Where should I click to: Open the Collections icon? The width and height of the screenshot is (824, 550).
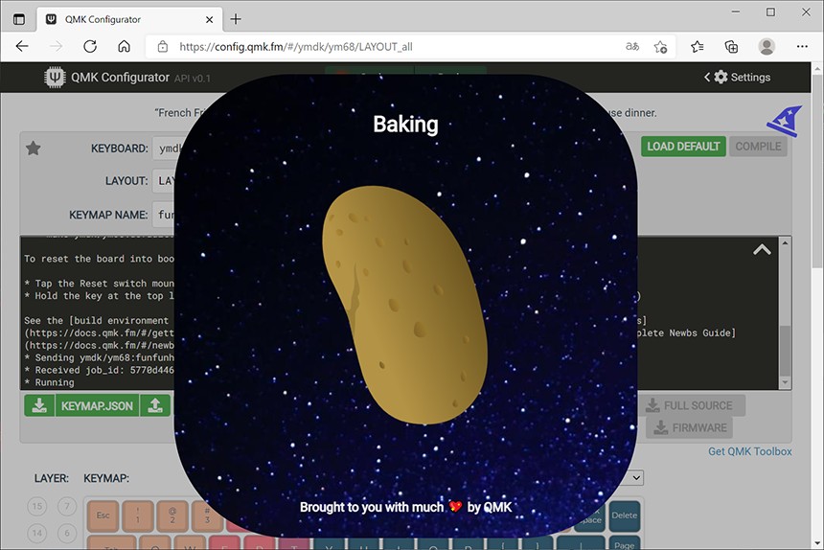coord(731,47)
